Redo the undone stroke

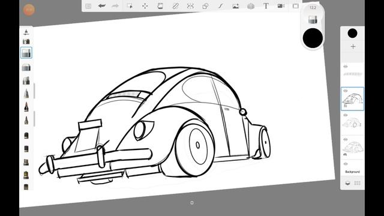coord(115,6)
